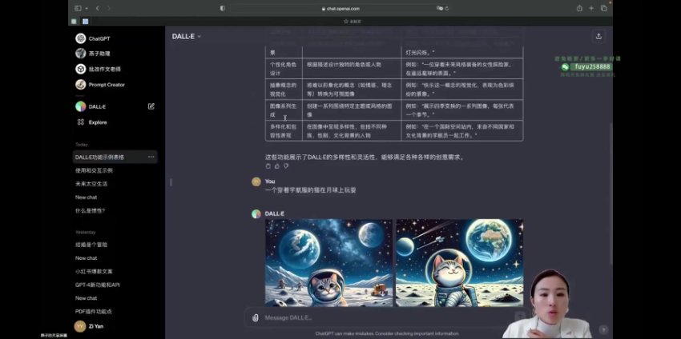Click the new chat compose icon beside DALL·E
681x339 pixels.
click(x=151, y=106)
